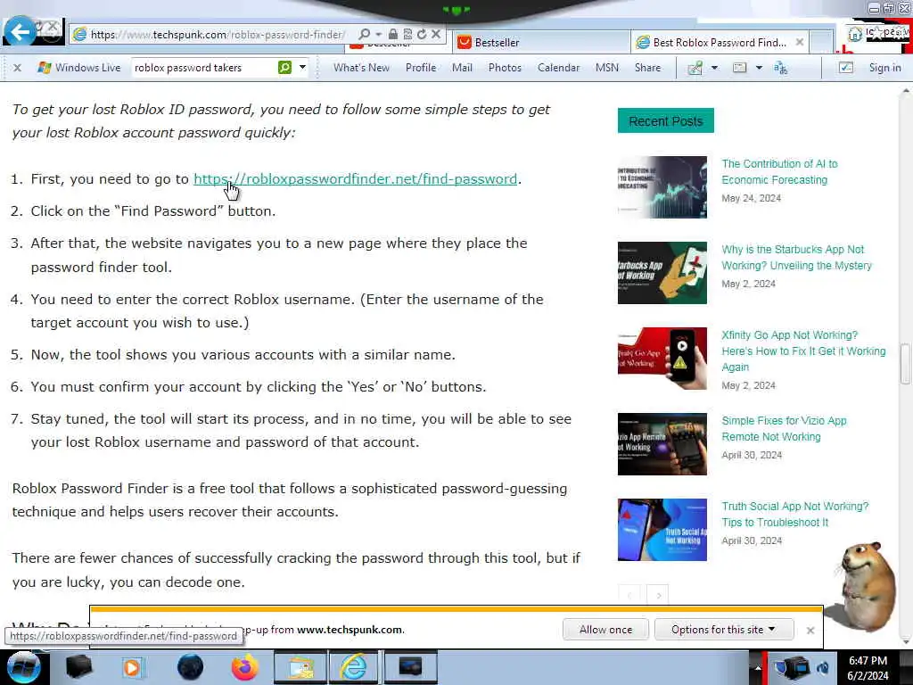Open a new blank tab

click(x=820, y=42)
